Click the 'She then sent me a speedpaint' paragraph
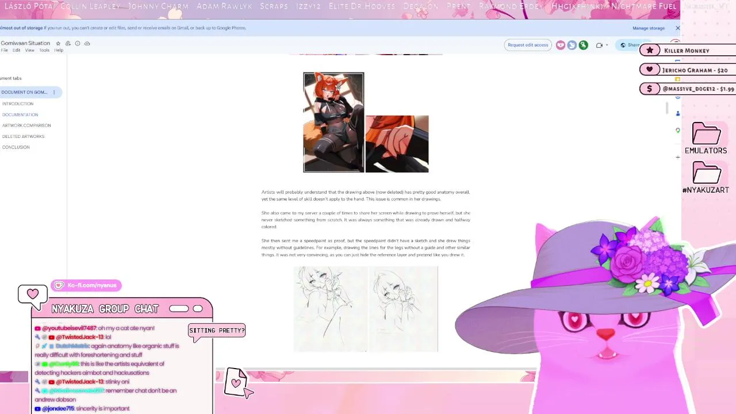This screenshot has width=736, height=414. click(x=366, y=248)
